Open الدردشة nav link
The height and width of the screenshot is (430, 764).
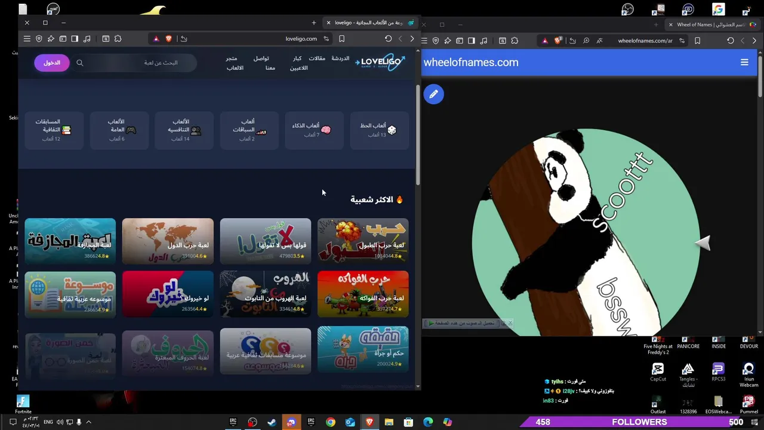pos(340,59)
